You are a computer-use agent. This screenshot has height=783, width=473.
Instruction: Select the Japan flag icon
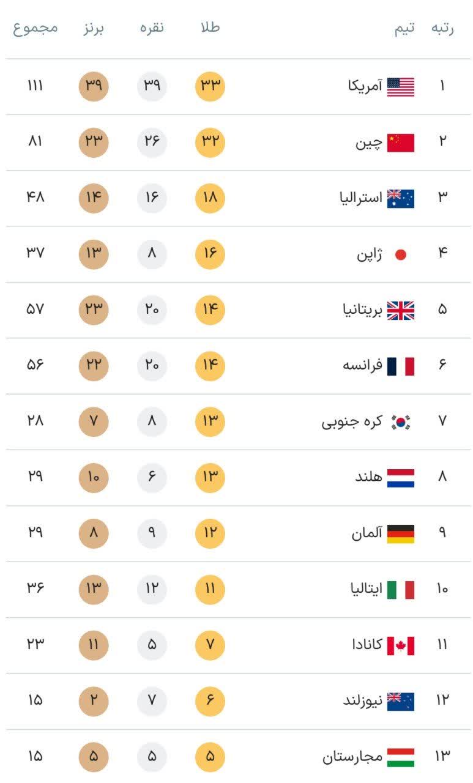400,254
